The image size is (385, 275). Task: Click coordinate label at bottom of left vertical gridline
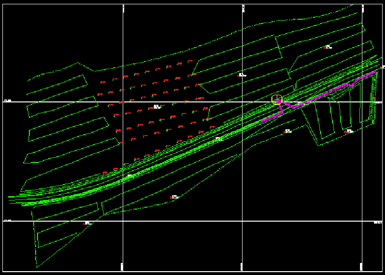pos(123,265)
